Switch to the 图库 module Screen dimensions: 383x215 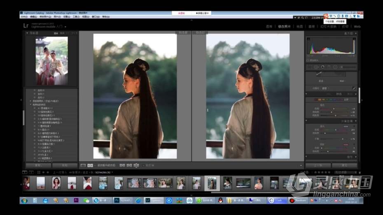pyautogui.click(x=269, y=27)
